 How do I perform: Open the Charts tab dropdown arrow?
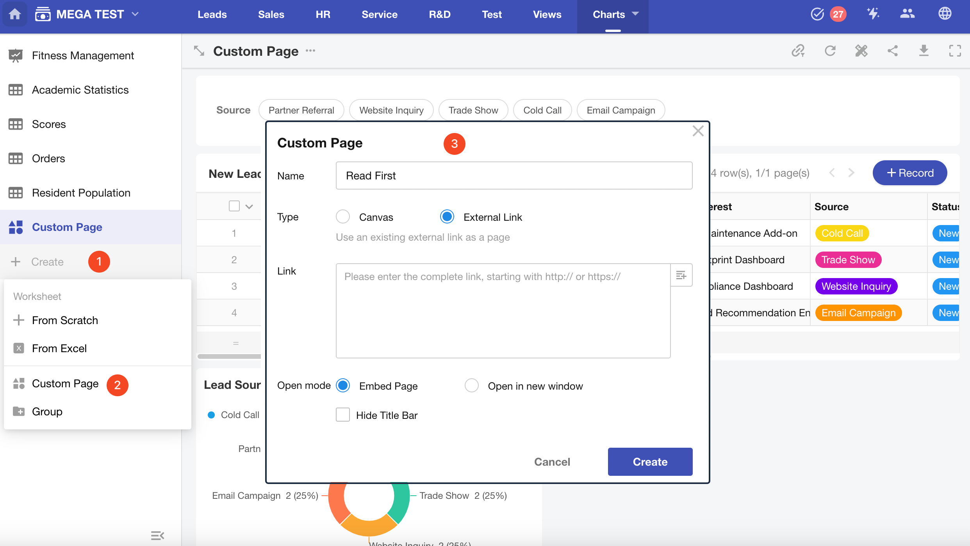click(635, 14)
